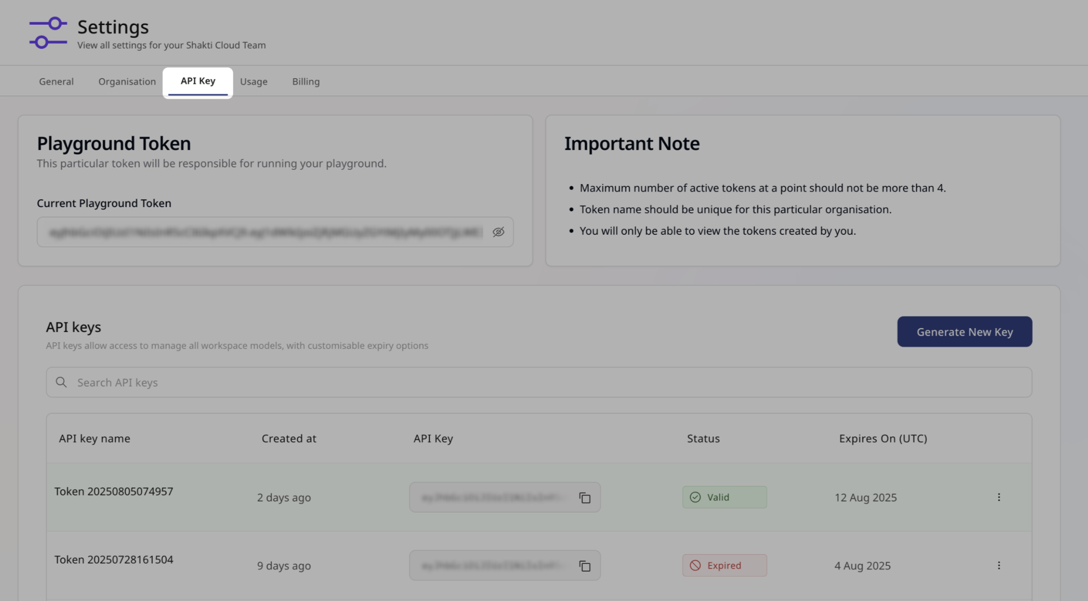Select the General settings tab
Screen dimensions: 1088x601
[x=56, y=81]
